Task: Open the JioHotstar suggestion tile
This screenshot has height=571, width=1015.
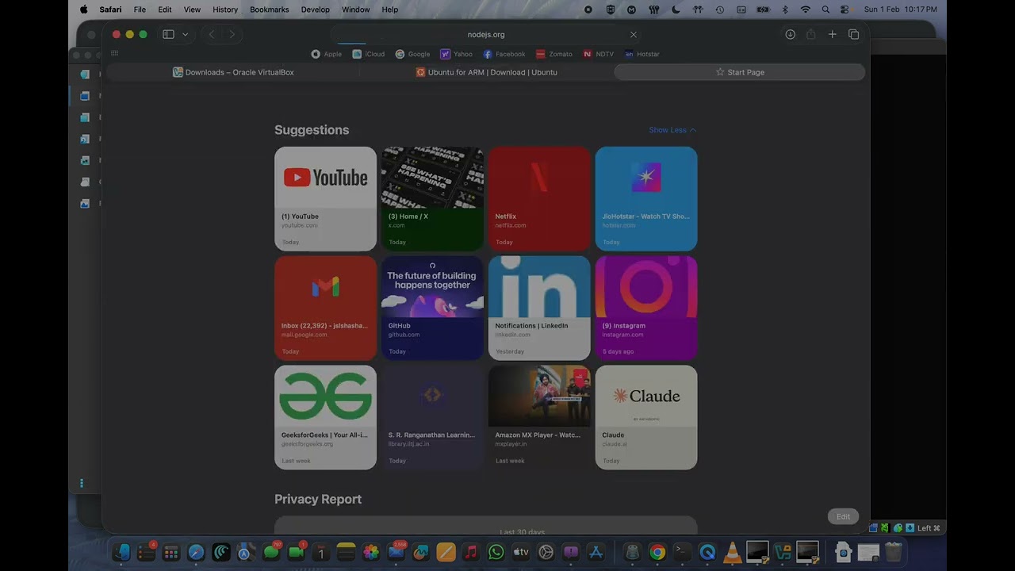Action: click(646, 198)
